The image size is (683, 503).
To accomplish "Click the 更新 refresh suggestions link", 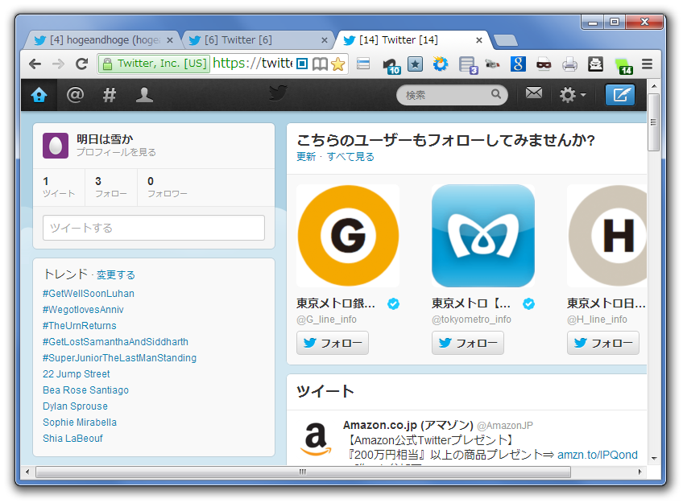I will click(306, 157).
